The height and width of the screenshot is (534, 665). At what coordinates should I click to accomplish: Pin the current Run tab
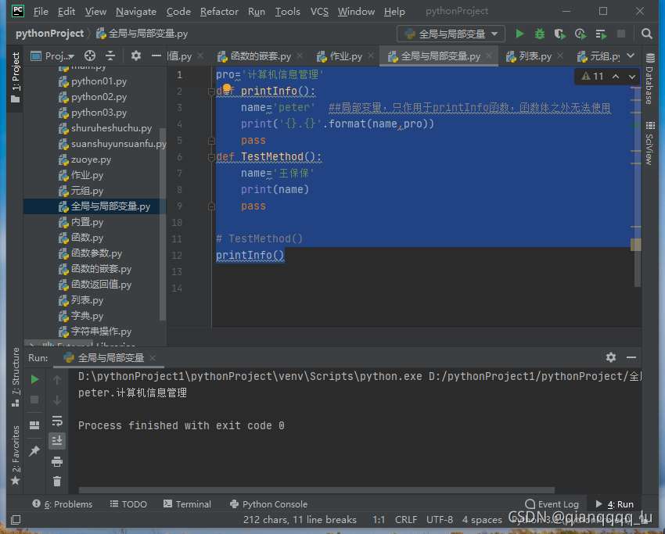(34, 451)
